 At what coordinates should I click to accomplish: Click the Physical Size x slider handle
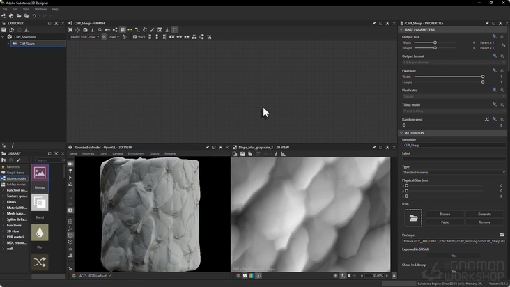[407, 185]
